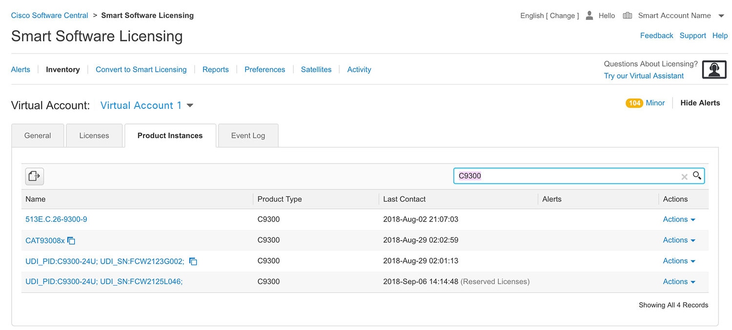Click the Smart Account building icon
The image size is (732, 330).
click(x=628, y=16)
